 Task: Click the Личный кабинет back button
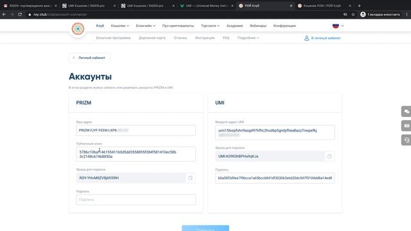(x=89, y=58)
